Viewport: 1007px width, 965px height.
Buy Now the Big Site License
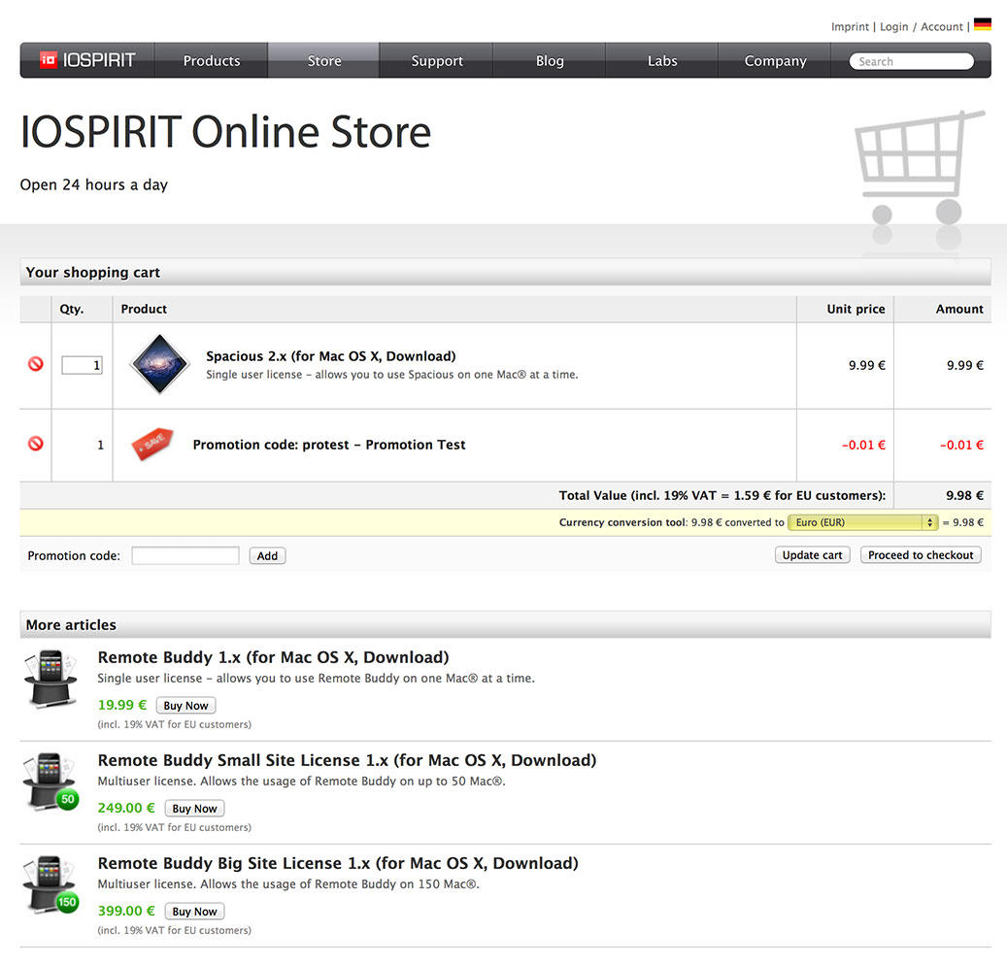point(194,911)
